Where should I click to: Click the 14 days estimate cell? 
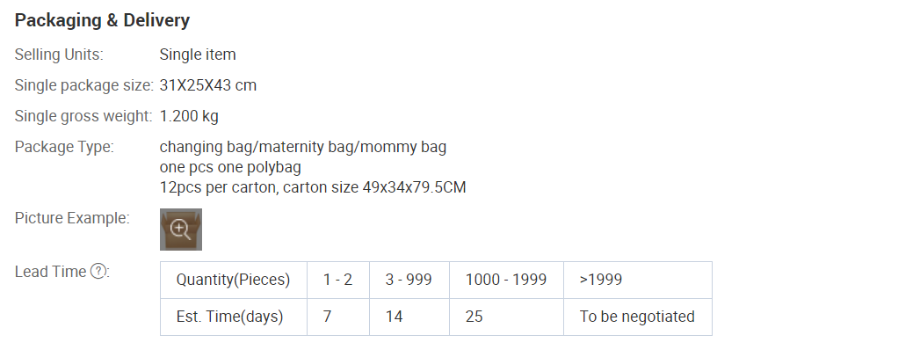pos(409,317)
